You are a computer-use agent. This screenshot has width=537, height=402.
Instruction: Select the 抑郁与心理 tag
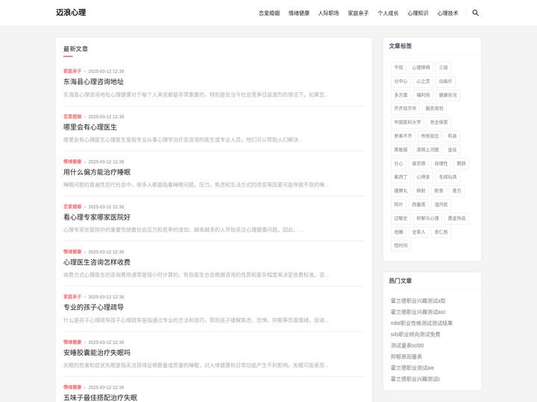pos(427,218)
